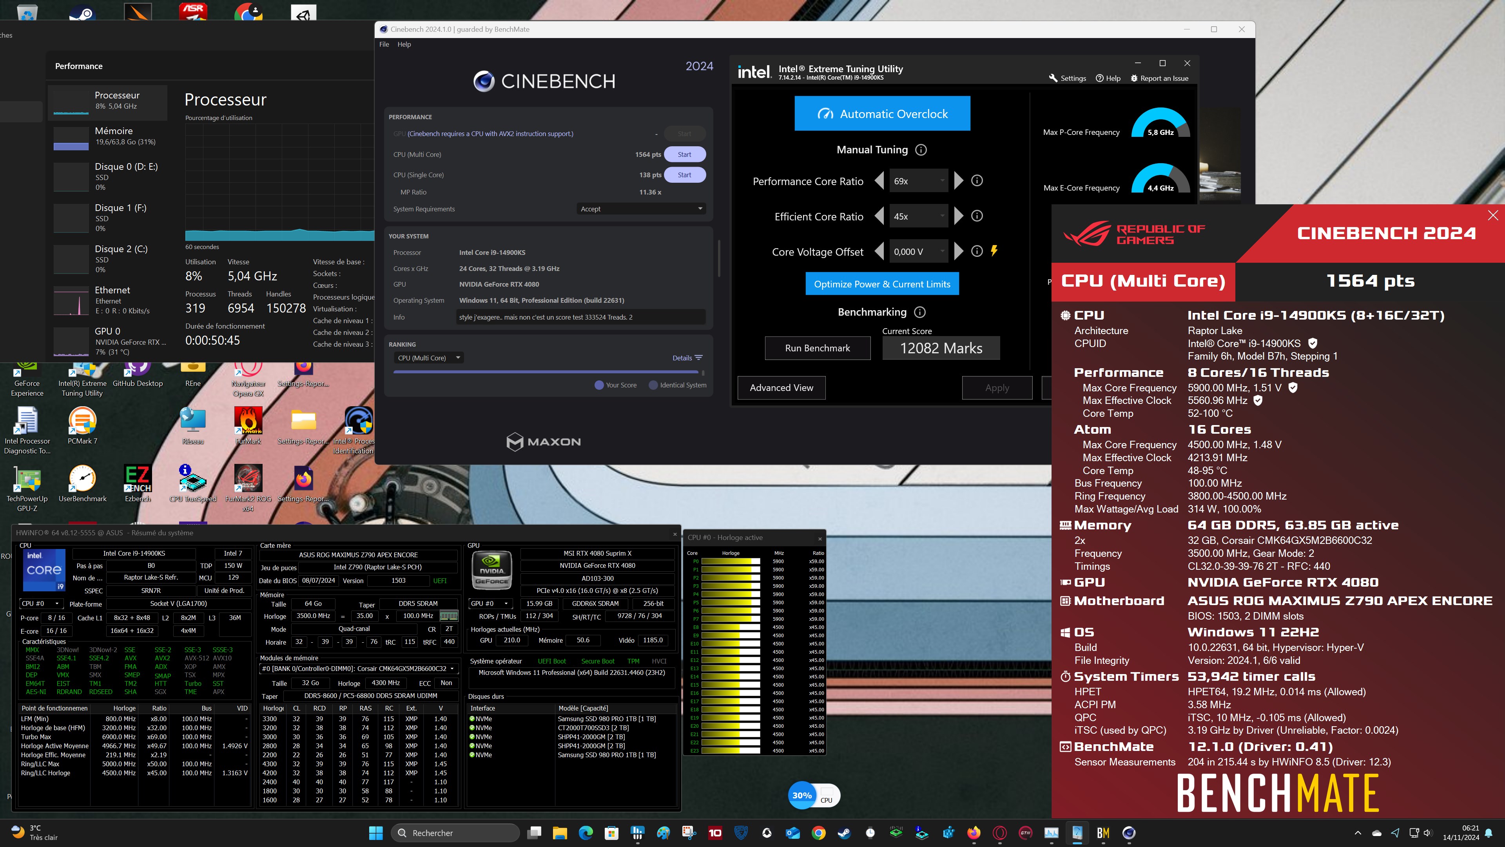Click the Windows Start button
Screen dimensions: 1505x847
coord(376,833)
